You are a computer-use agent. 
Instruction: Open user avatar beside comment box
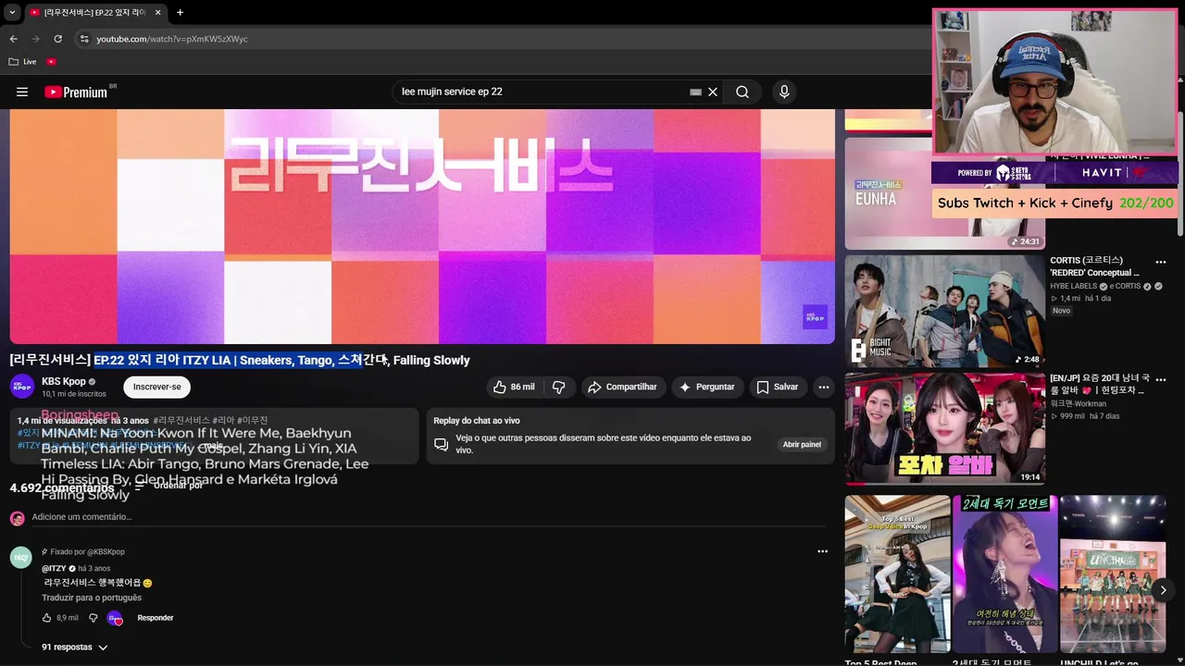(x=18, y=518)
